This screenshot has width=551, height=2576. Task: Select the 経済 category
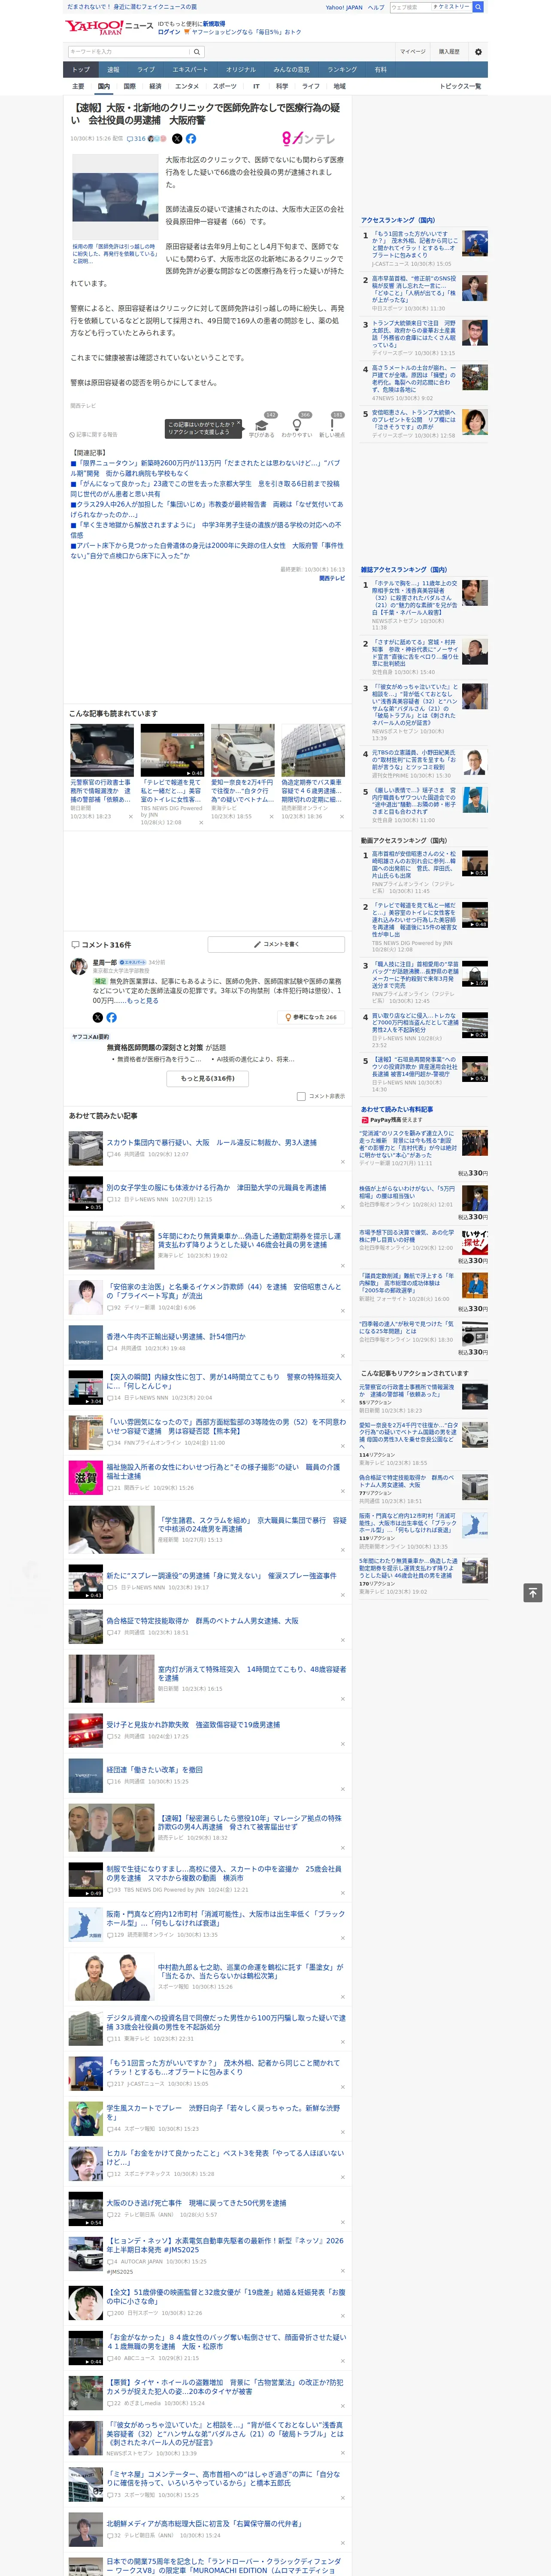coord(155,86)
